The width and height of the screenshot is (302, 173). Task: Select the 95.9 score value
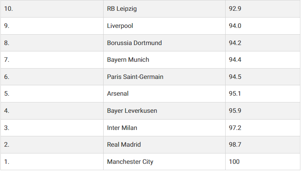[235, 110]
